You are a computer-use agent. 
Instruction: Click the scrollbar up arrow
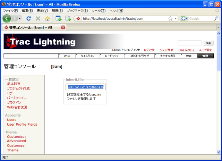(x=219, y=33)
